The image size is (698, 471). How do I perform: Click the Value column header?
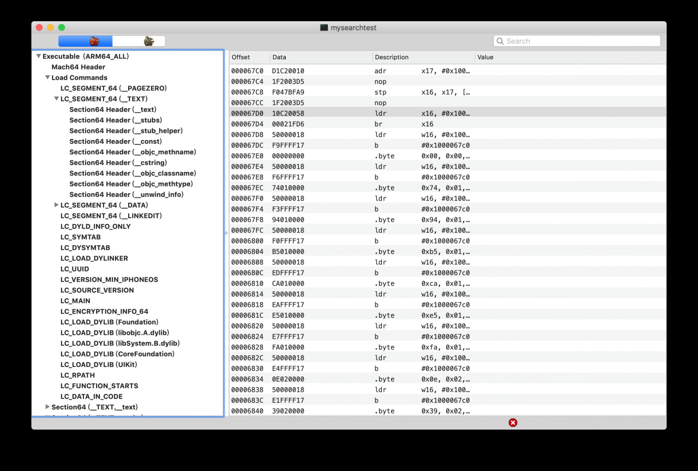pyautogui.click(x=570, y=57)
